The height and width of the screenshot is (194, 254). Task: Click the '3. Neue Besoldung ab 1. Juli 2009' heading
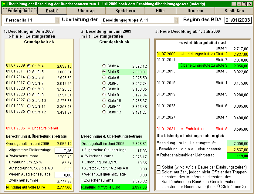click(188, 31)
